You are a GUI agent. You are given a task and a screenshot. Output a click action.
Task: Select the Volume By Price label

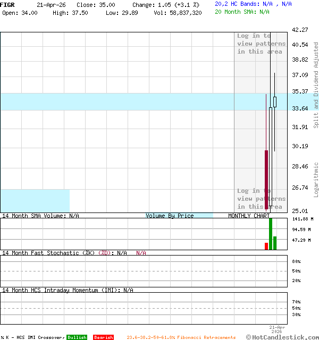pos(170,216)
